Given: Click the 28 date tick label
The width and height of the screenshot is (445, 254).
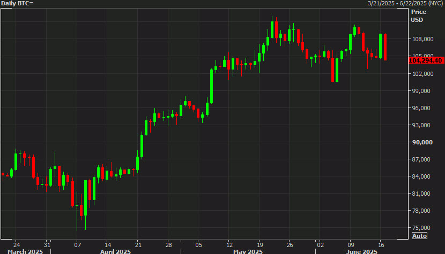Looking at the screenshot, I should 168,245.
